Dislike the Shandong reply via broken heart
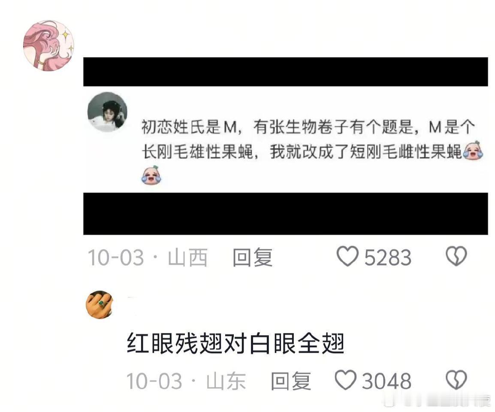This screenshot has width=495, height=412. pyautogui.click(x=456, y=380)
